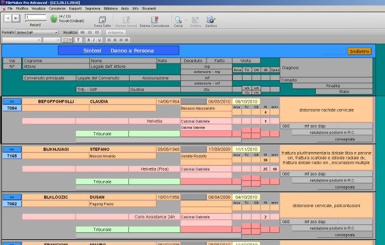Apply underline formatting with U icon

click(x=99, y=40)
